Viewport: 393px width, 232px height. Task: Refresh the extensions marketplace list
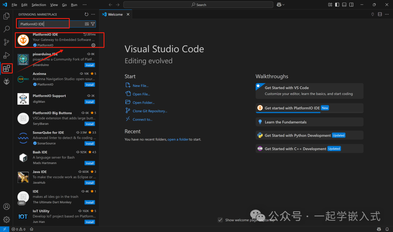86,14
